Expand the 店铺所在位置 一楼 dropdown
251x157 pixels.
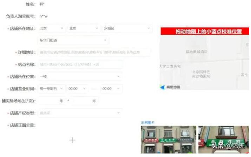tap(80, 76)
